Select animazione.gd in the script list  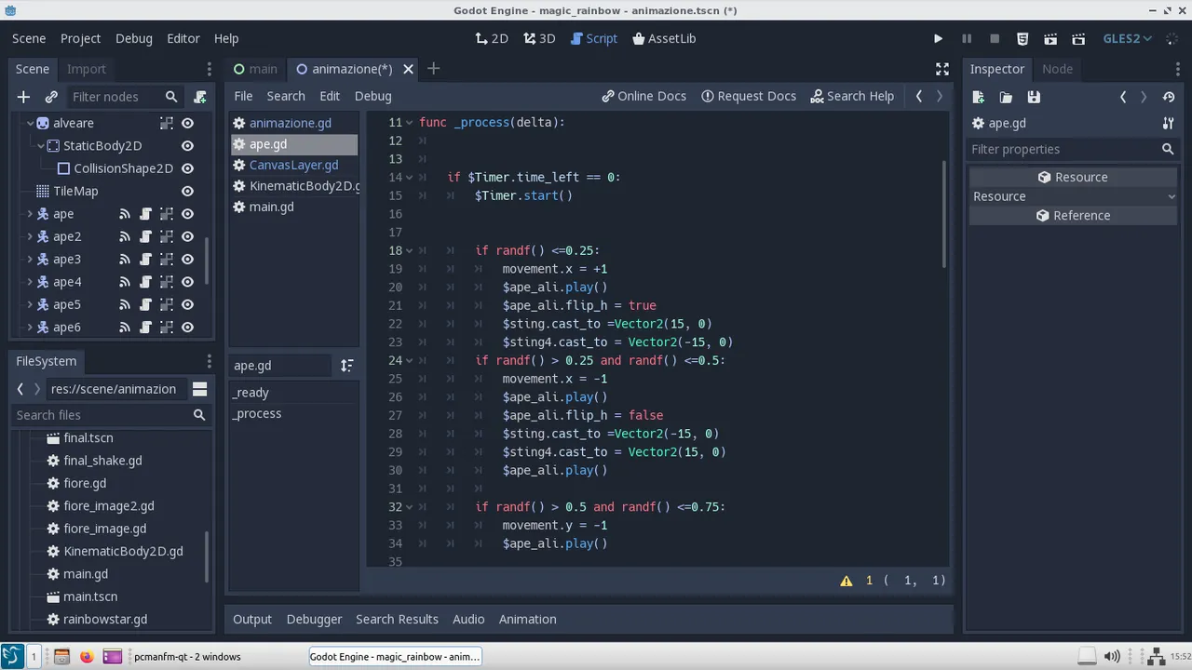tap(294, 123)
